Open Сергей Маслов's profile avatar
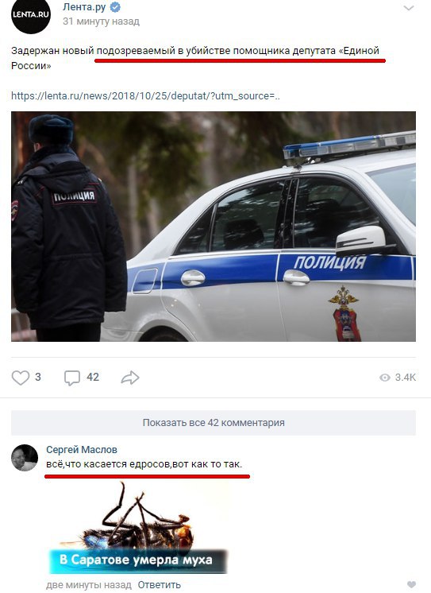The image size is (431, 593). pyautogui.click(x=25, y=458)
